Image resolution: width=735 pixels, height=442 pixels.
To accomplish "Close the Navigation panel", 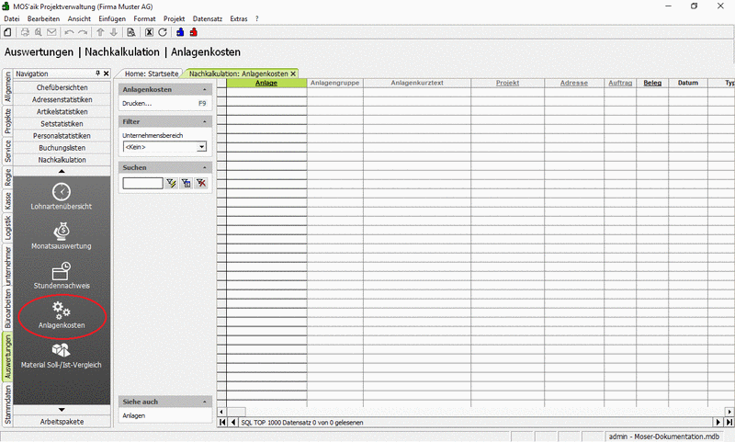I will (x=107, y=74).
